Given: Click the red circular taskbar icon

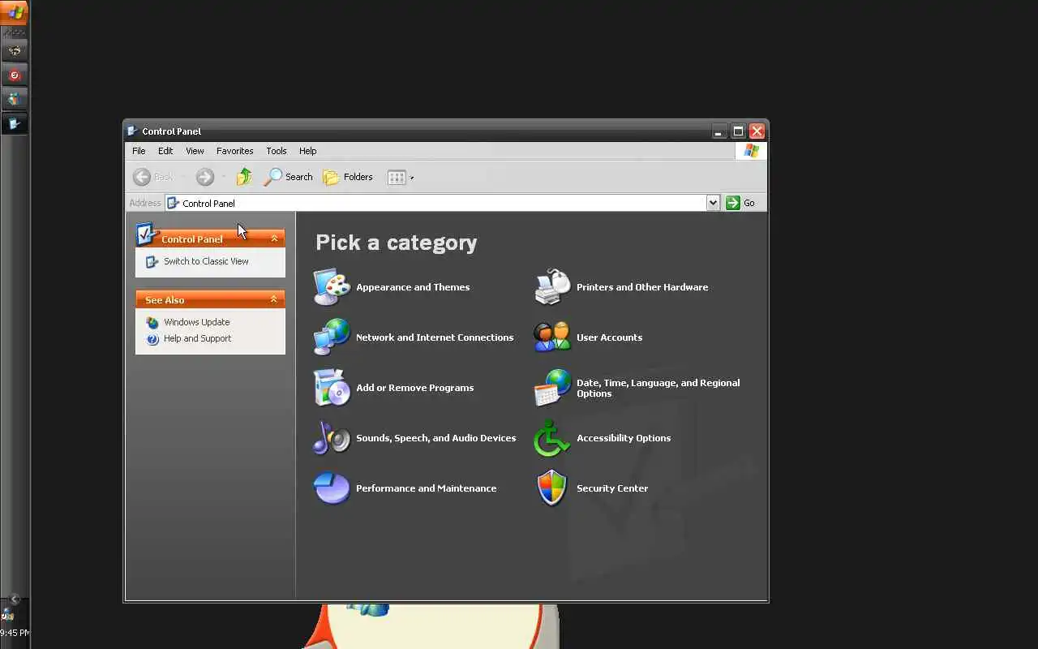Looking at the screenshot, I should tap(15, 75).
